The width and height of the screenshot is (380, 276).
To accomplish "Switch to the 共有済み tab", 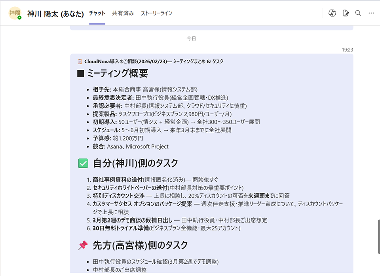I will tap(123, 13).
